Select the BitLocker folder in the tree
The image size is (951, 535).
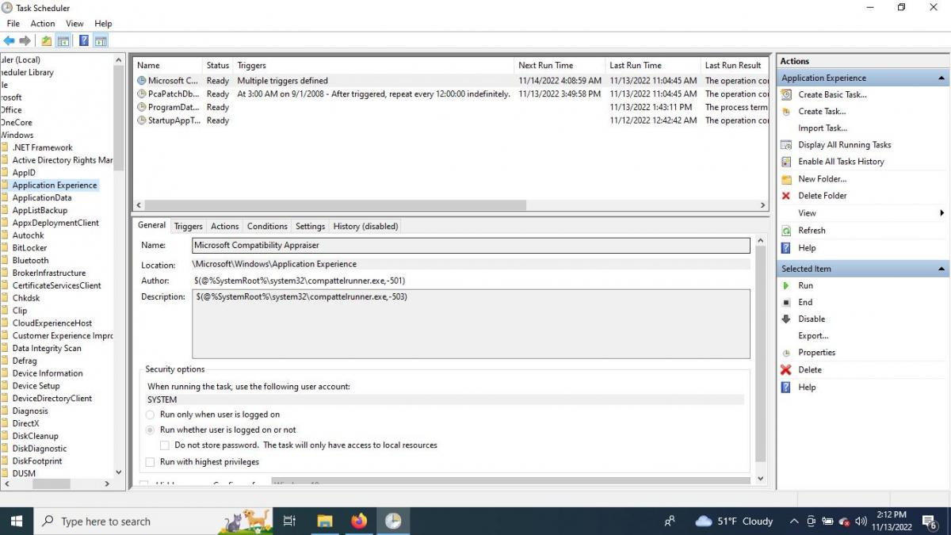pyautogui.click(x=30, y=248)
